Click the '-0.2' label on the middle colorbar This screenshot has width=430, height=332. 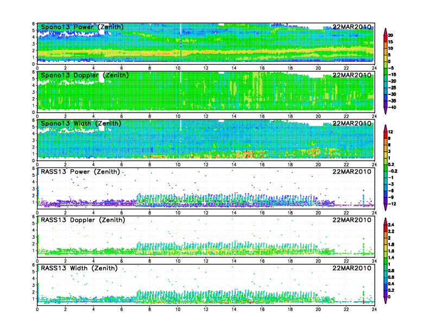pyautogui.click(x=393, y=171)
